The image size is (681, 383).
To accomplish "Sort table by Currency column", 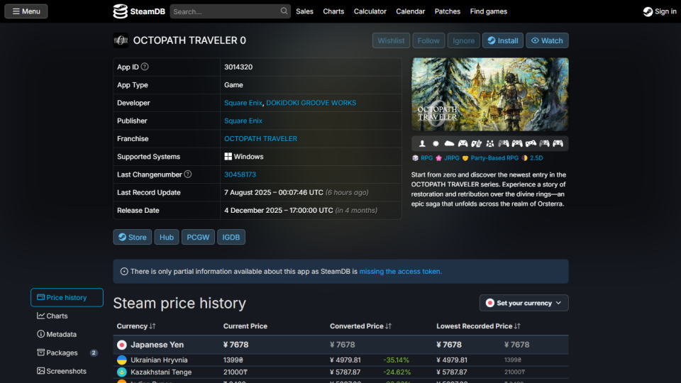I will point(136,326).
